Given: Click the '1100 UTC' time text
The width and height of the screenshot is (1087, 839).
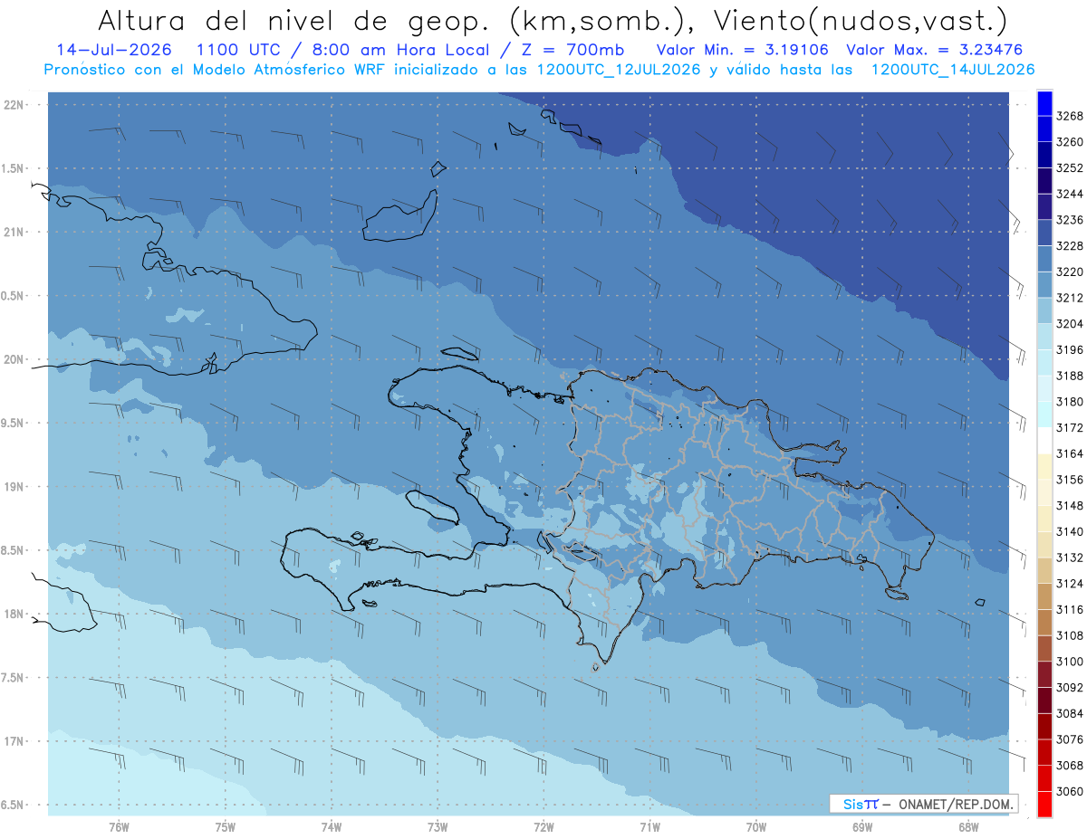Looking at the screenshot, I should click(240, 50).
